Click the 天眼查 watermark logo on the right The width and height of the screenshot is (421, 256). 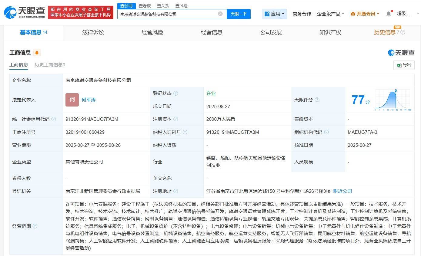(x=401, y=52)
